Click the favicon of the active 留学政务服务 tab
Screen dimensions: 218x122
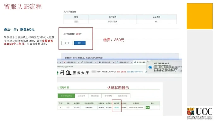point(135,62)
